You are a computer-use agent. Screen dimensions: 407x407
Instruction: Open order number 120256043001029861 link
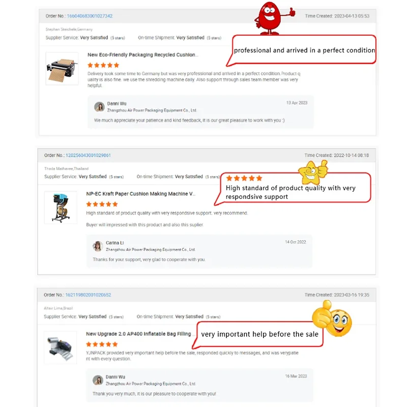(88, 155)
